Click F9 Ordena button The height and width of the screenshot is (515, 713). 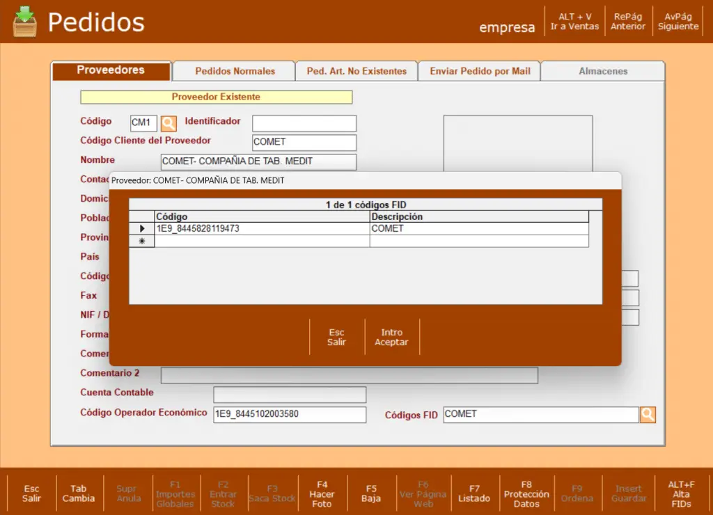(577, 494)
